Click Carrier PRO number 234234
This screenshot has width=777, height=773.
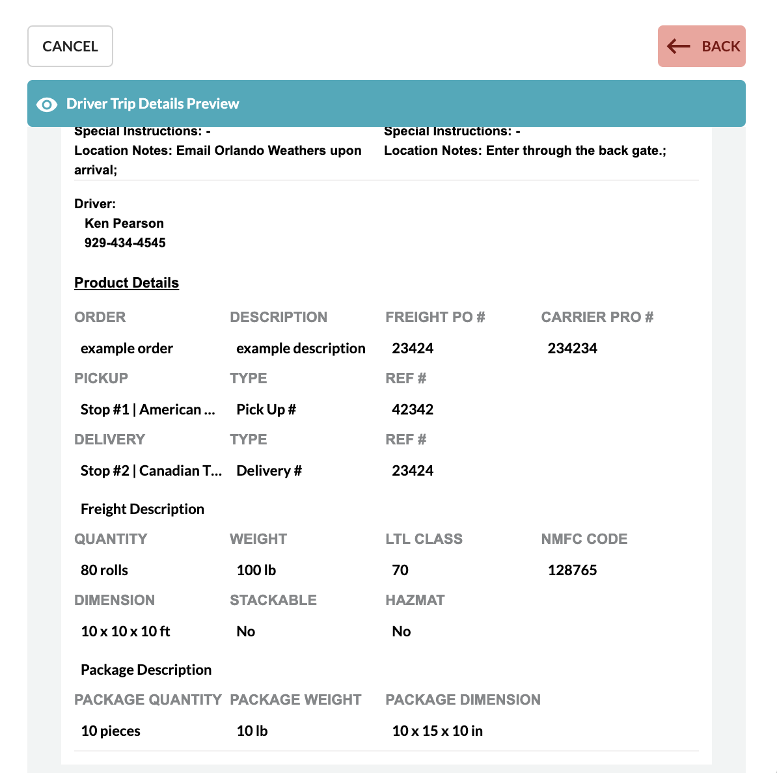[x=573, y=348]
